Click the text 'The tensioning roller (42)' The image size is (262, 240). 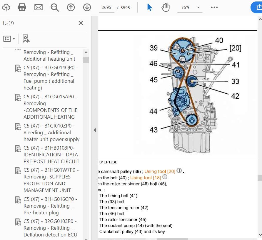(x=124, y=208)
